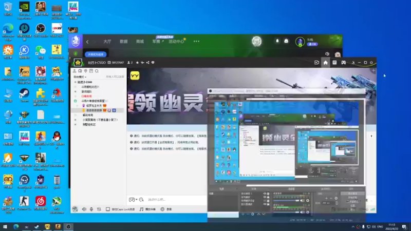Open Windows notification center
This screenshot has height=231, width=411.
pos(404,227)
